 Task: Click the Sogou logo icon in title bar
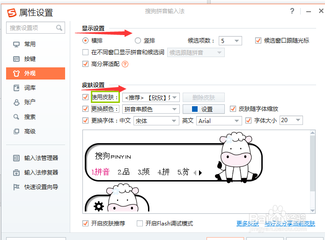[12, 13]
